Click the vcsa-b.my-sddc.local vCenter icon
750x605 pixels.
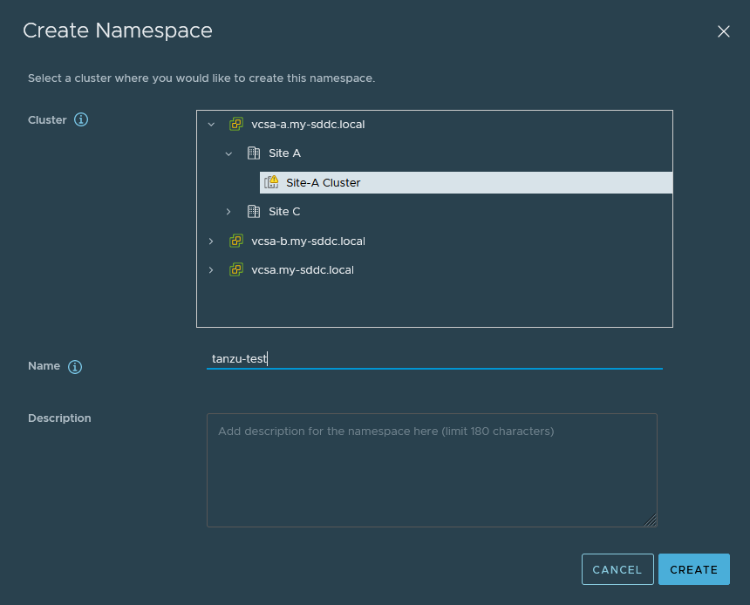coord(236,241)
